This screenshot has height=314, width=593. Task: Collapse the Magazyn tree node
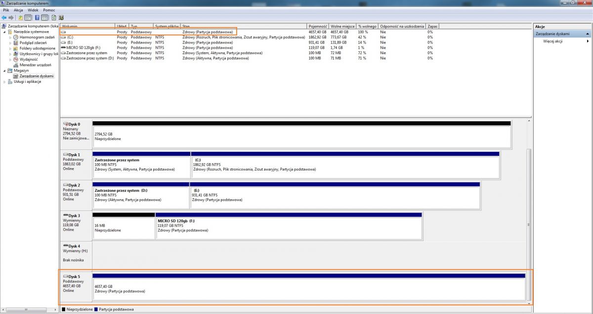tap(5, 70)
